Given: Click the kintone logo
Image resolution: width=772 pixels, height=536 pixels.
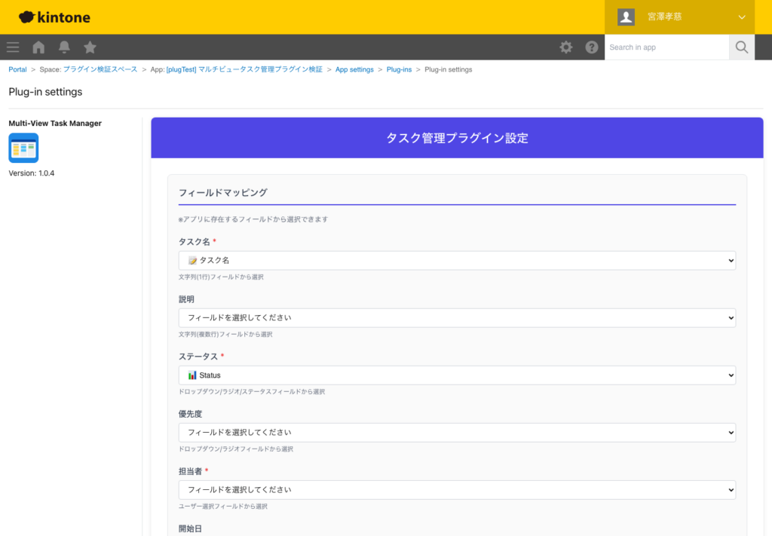Looking at the screenshot, I should pos(53,17).
